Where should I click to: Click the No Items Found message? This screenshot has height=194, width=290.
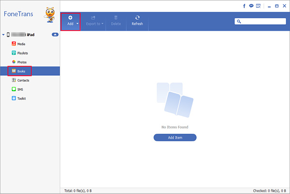(x=175, y=127)
